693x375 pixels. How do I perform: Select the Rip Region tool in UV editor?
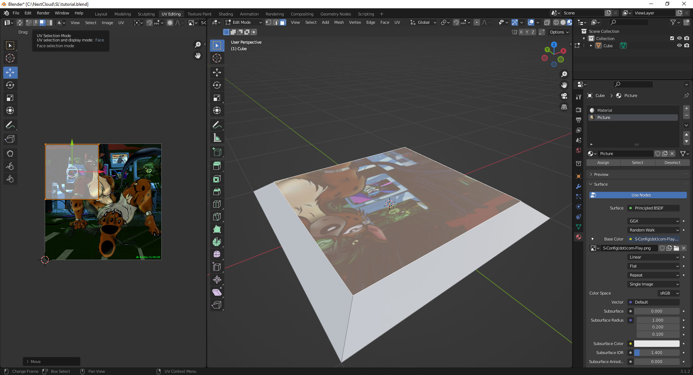pyautogui.click(x=10, y=139)
